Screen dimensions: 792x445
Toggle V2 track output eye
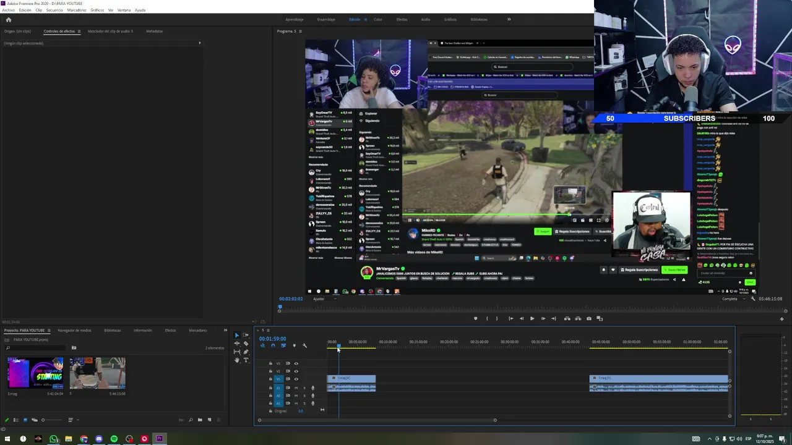[296, 371]
